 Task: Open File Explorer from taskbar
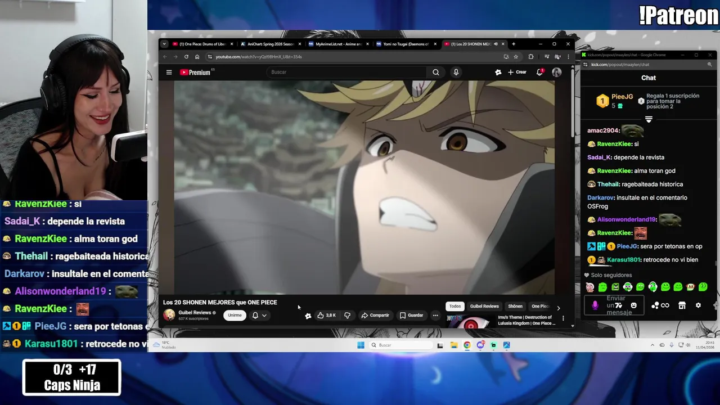[x=453, y=345]
